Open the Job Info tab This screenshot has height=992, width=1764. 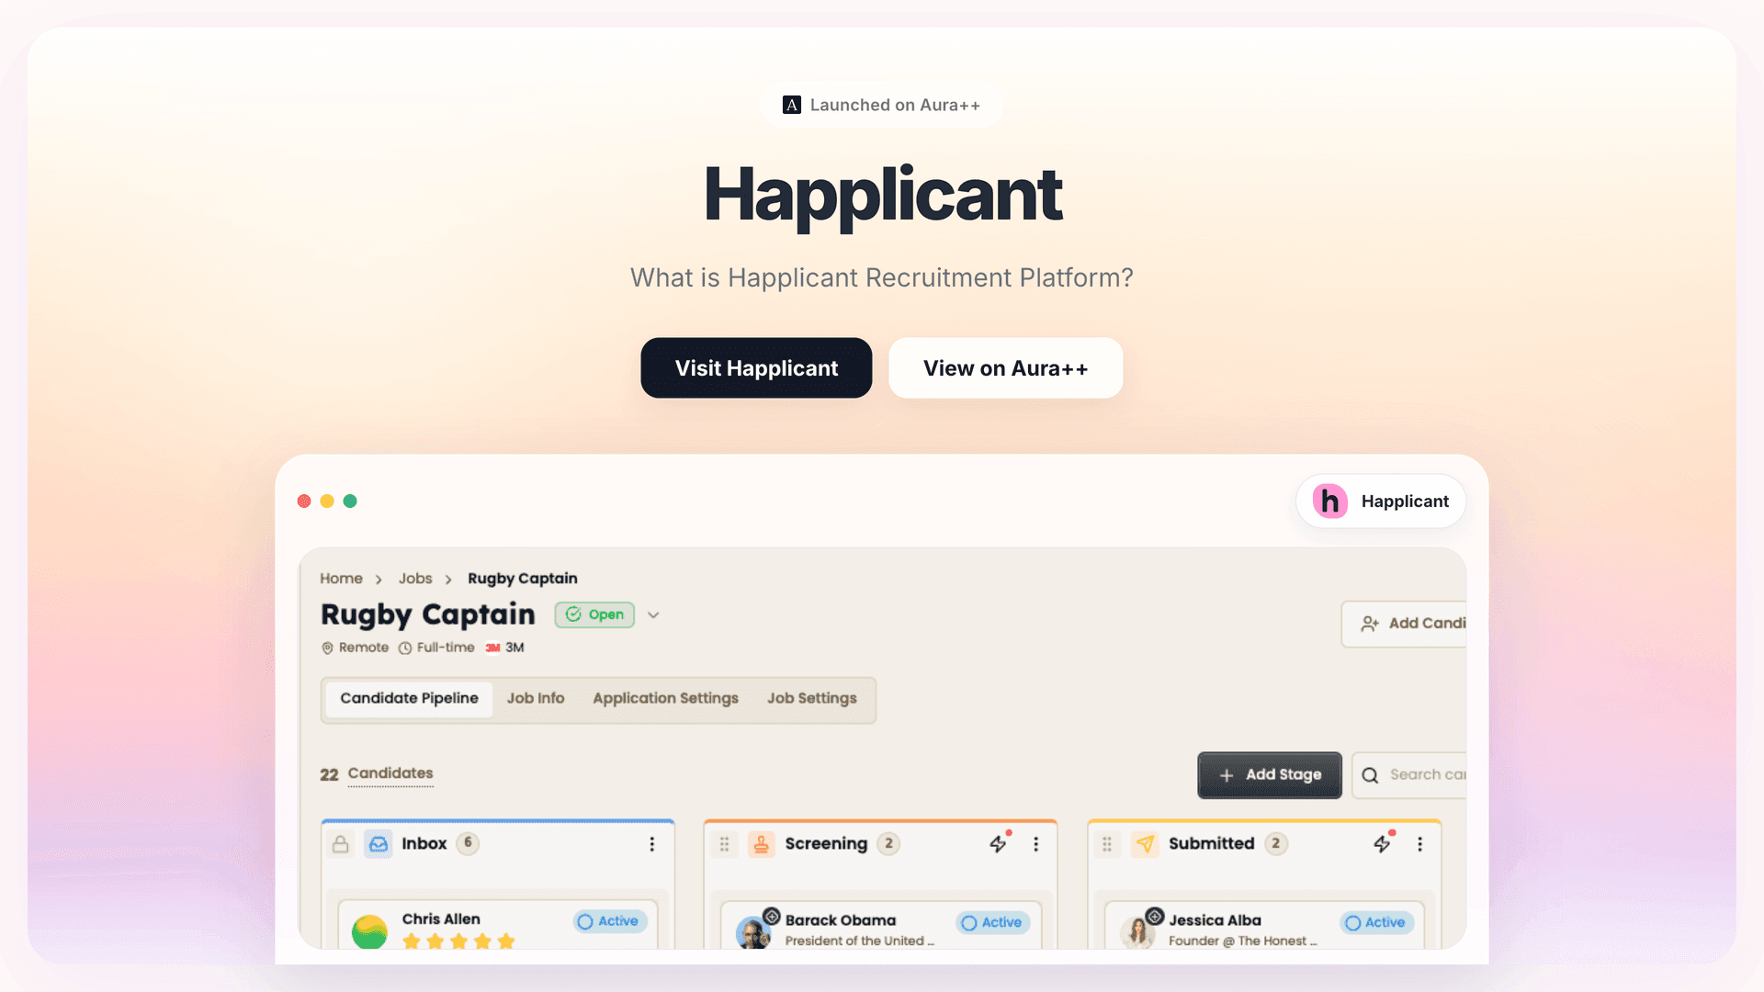(536, 699)
